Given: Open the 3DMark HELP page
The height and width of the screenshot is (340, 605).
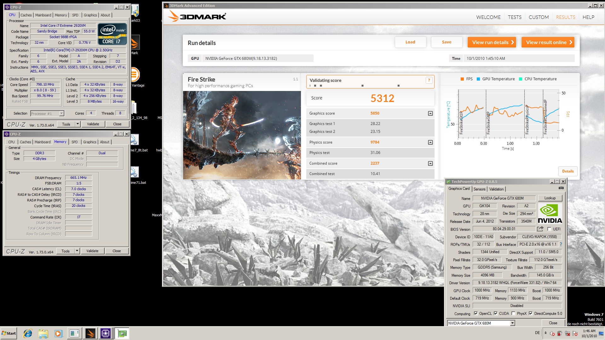Looking at the screenshot, I should 588,17.
